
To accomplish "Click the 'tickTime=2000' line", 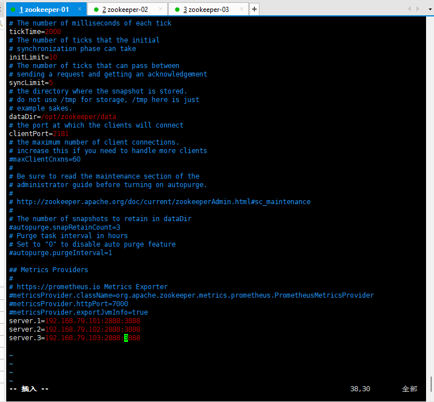I will click(x=35, y=32).
